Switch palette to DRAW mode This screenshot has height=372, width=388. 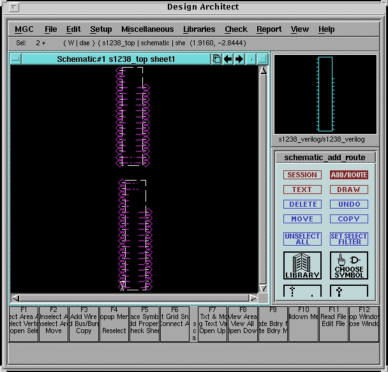tap(348, 190)
